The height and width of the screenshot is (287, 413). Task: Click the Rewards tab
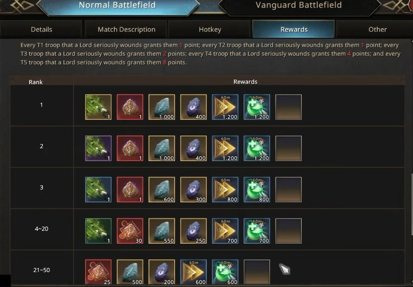(x=294, y=29)
